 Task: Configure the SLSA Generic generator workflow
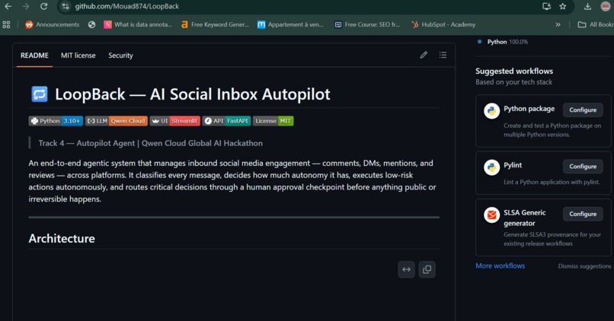[x=583, y=214]
